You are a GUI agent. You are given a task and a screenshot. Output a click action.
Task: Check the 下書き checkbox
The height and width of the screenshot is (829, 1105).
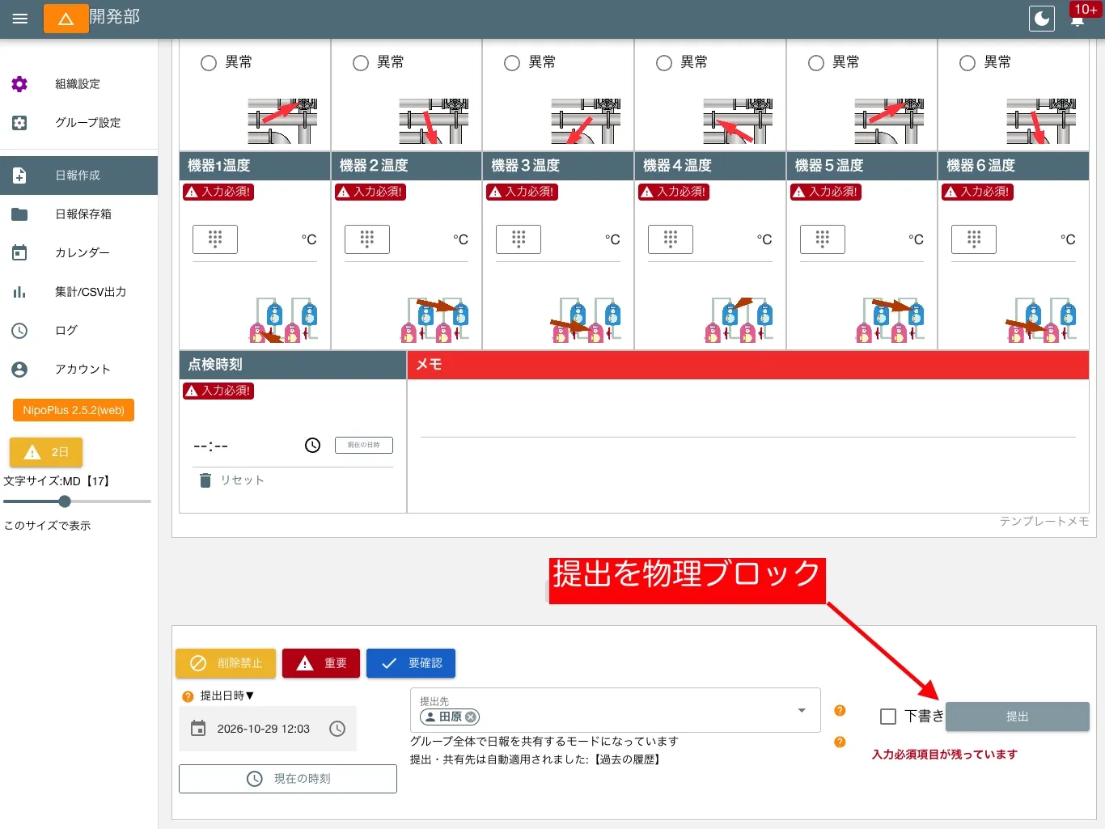pos(888,717)
